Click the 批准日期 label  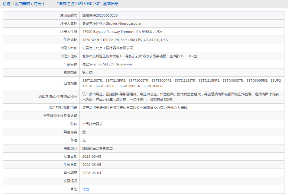70,156
